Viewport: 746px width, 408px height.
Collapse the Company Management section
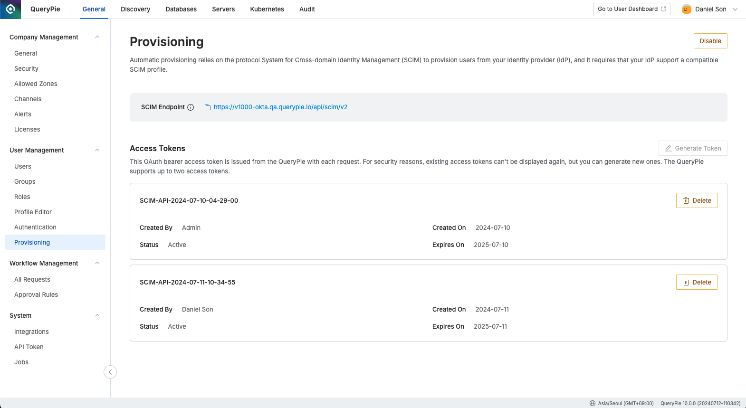(97, 37)
